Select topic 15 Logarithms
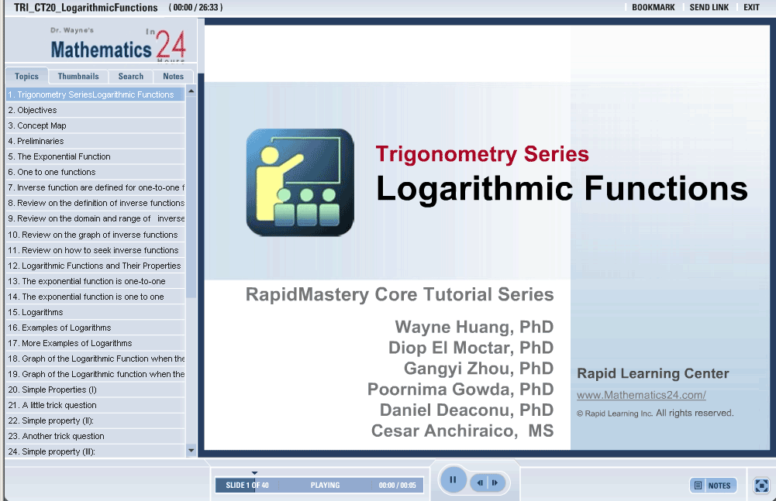This screenshot has height=501, width=776. click(95, 312)
